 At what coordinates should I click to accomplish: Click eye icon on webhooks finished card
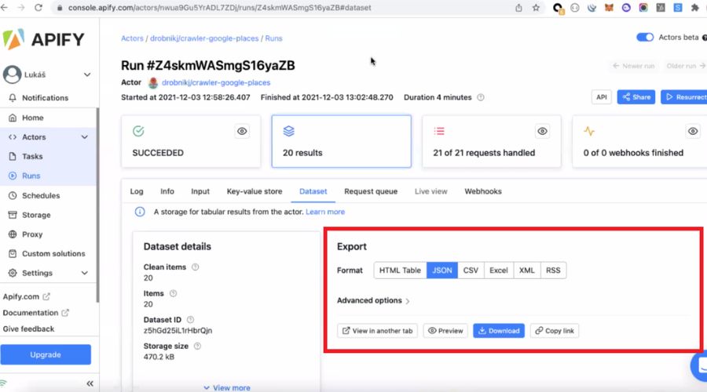point(693,131)
